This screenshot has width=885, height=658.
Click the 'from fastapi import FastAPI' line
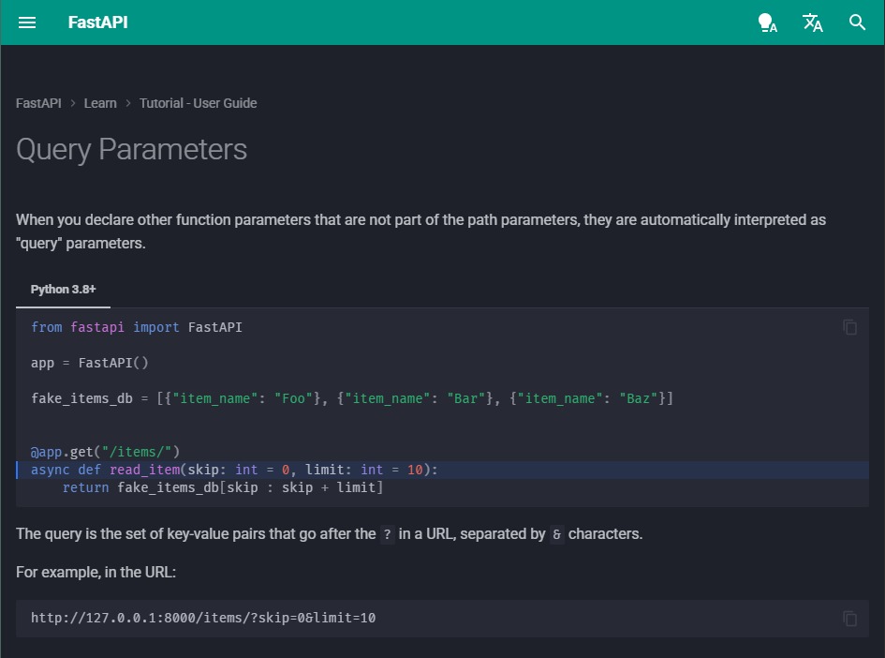[137, 327]
